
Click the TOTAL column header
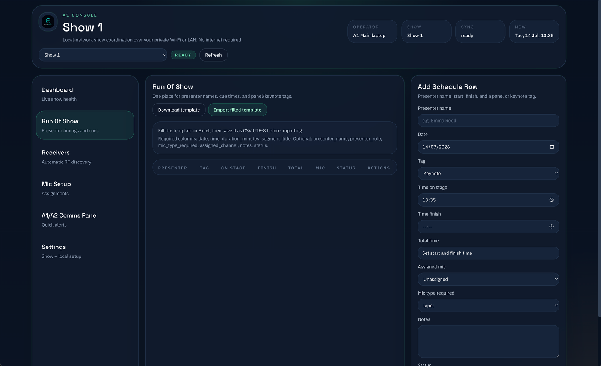click(x=296, y=168)
